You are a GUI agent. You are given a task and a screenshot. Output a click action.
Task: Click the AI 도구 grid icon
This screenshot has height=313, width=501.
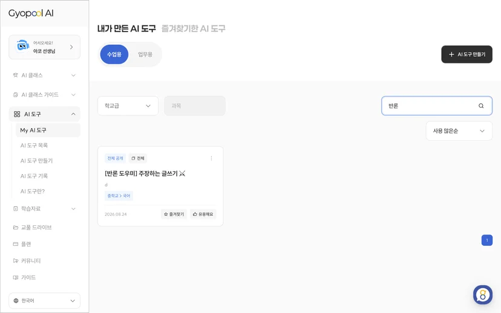17,114
